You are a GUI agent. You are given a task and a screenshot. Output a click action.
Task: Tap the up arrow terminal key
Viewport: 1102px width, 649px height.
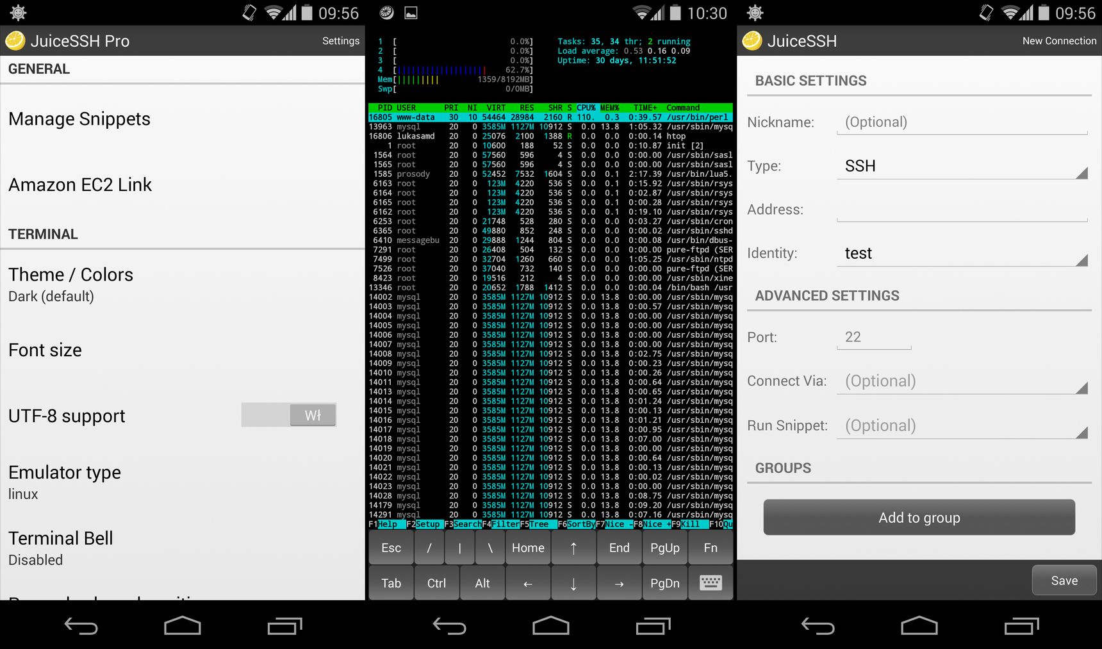573,548
